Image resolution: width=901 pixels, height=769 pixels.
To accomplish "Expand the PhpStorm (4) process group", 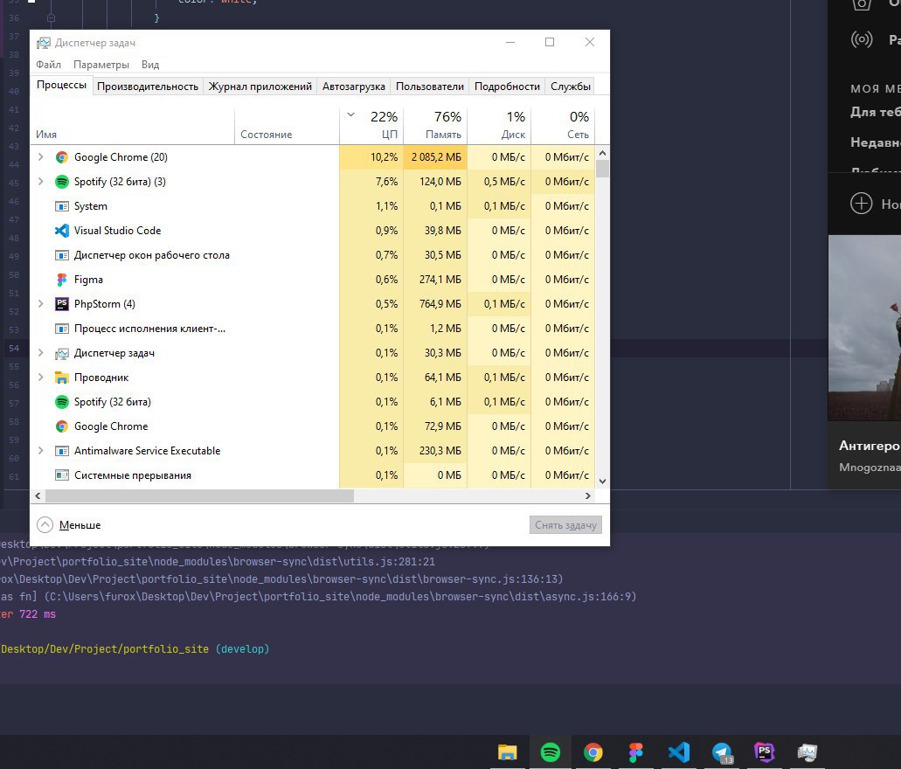I will [40, 304].
